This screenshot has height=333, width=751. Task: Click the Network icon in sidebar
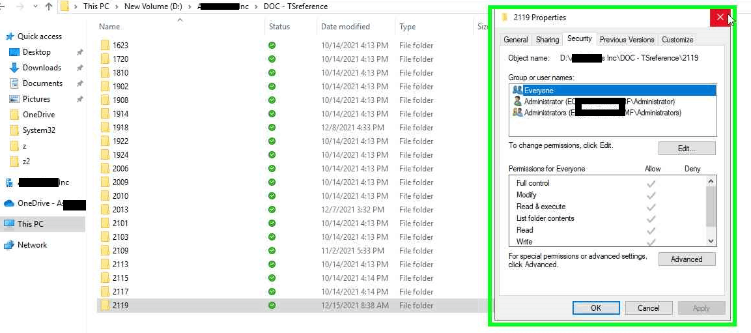click(8, 245)
